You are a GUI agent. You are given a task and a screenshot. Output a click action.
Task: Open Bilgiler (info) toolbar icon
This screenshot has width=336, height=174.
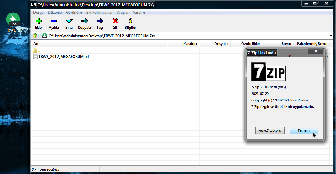pos(130,21)
